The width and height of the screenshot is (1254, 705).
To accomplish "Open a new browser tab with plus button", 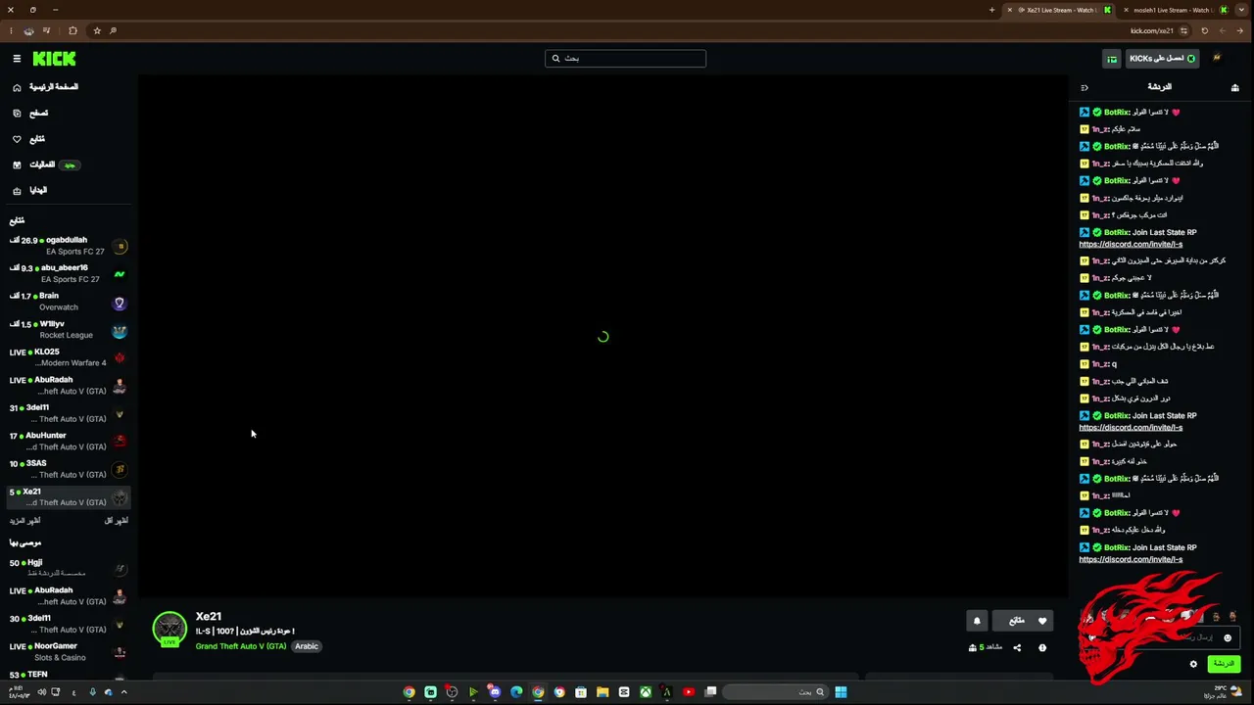I will click(x=991, y=10).
